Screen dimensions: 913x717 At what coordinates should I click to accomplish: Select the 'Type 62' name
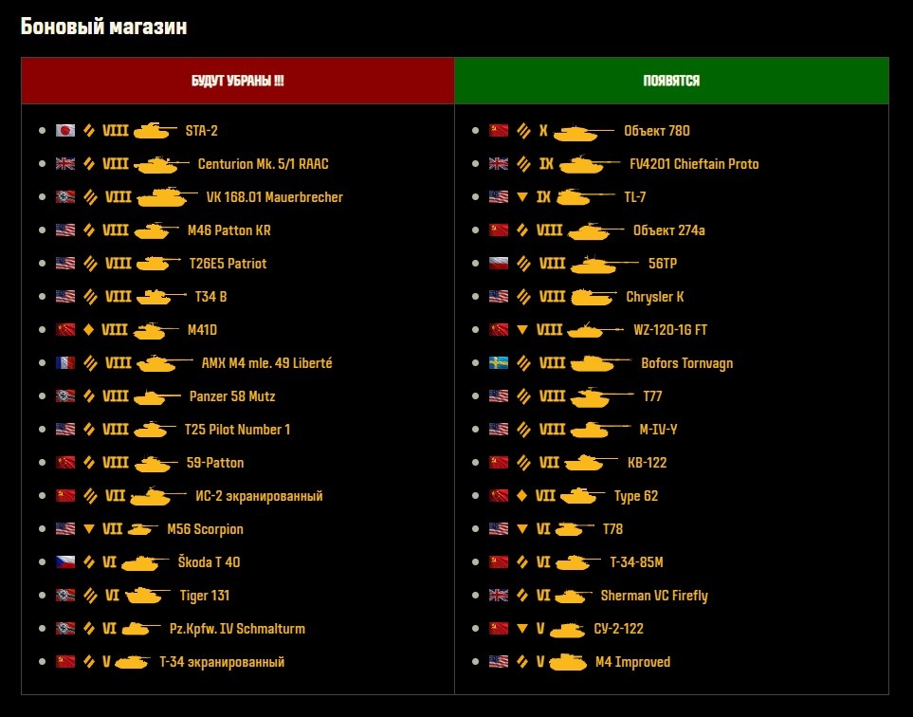tap(636, 496)
